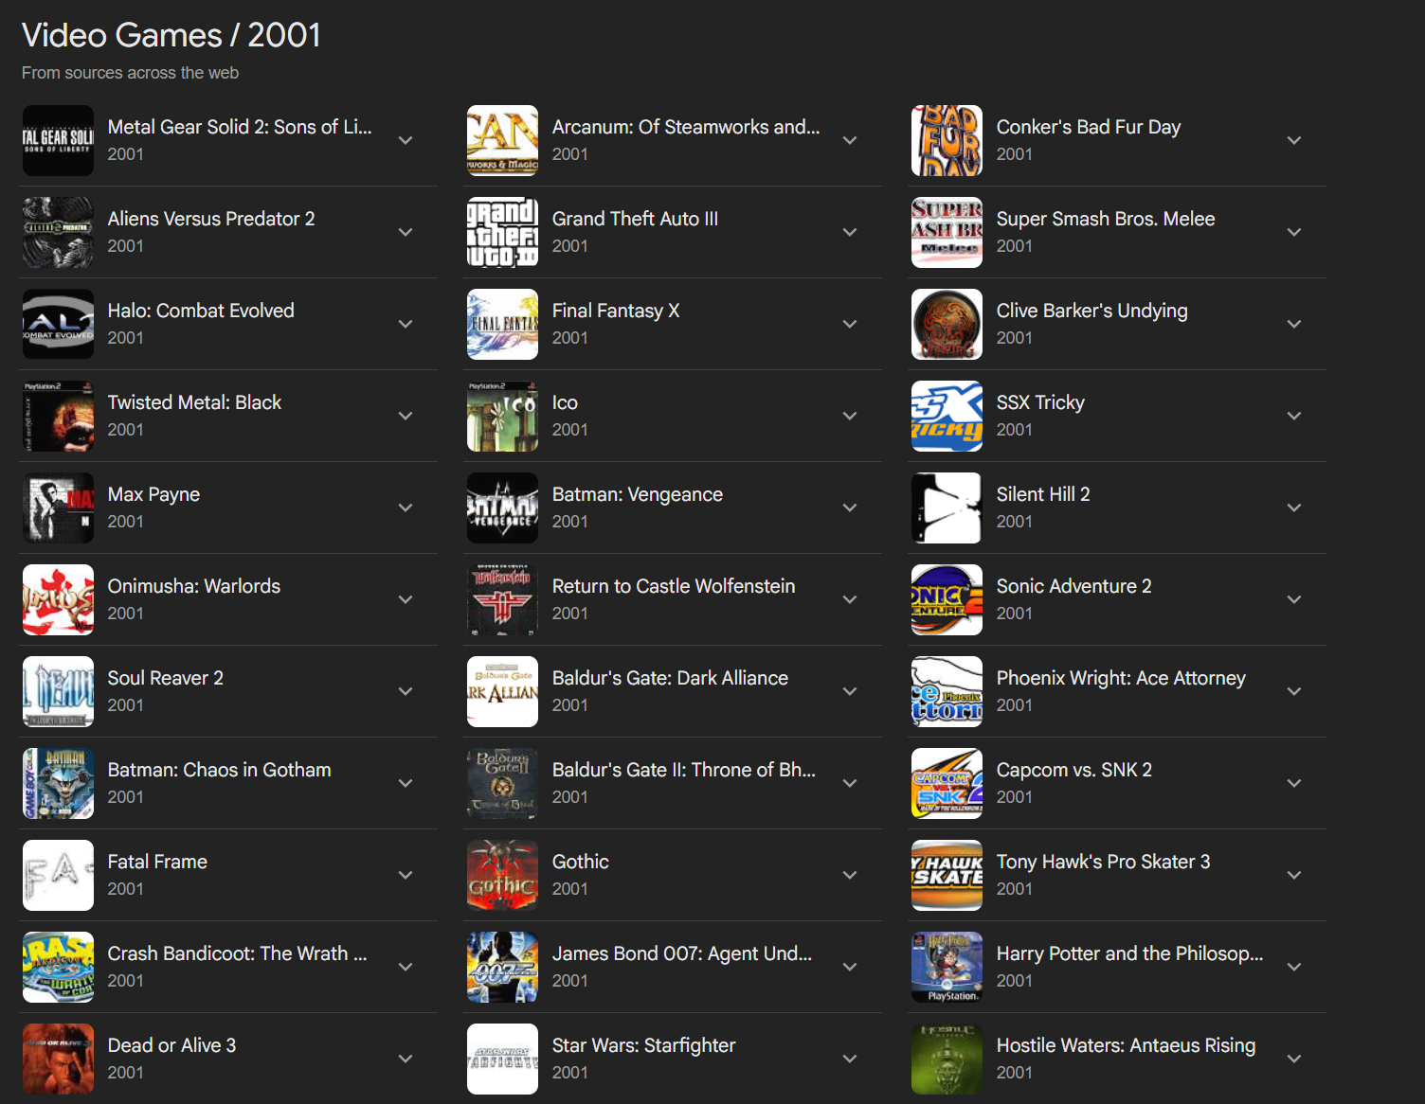
Task: Expand the Metal Gear Solid 2 entry chevron
Action: coord(406,140)
